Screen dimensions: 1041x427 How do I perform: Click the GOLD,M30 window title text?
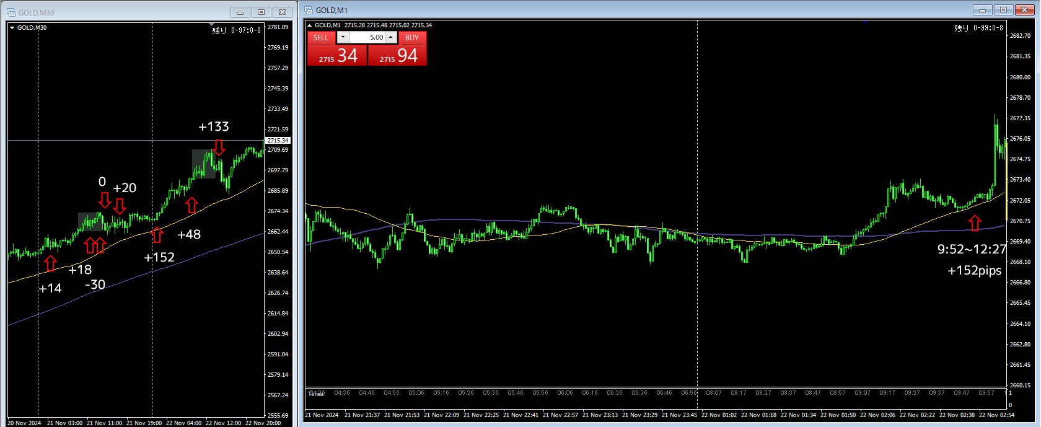click(x=37, y=12)
